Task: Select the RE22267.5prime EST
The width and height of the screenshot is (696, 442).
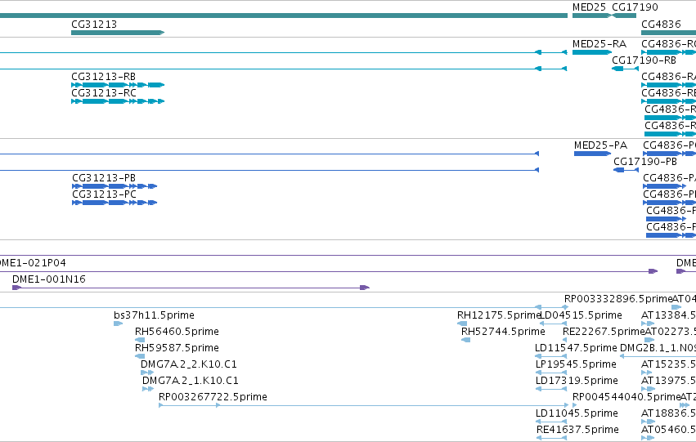Action: tap(604, 332)
